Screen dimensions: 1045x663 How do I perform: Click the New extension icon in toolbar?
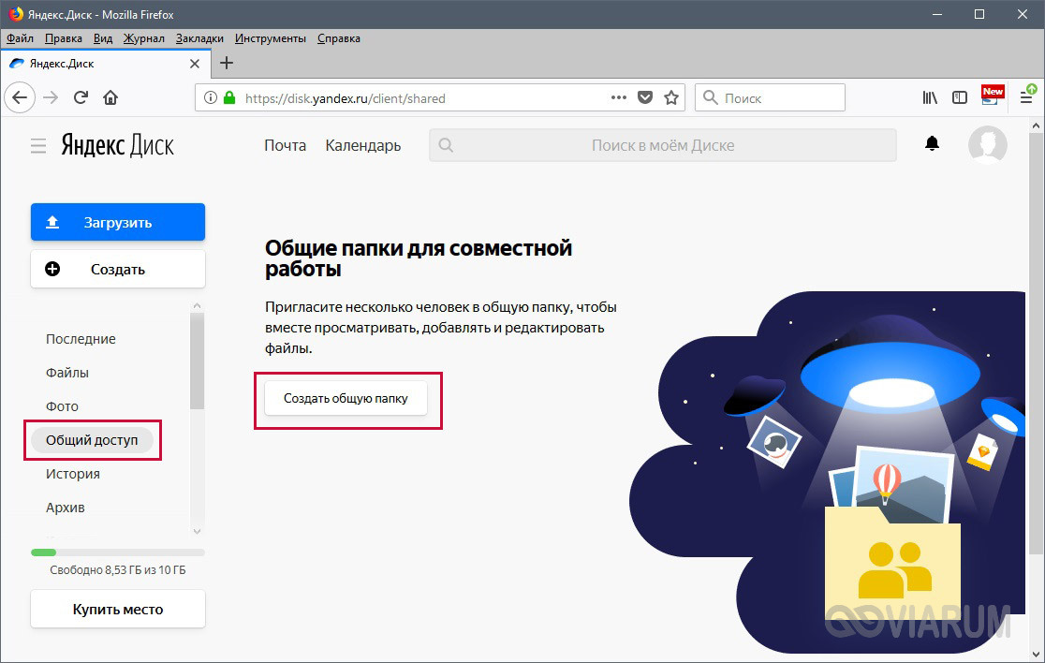coord(993,96)
